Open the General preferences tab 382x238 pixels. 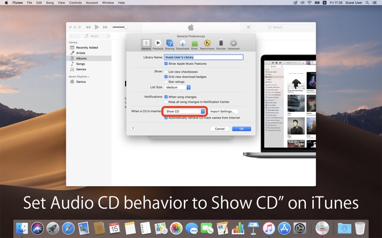click(146, 45)
